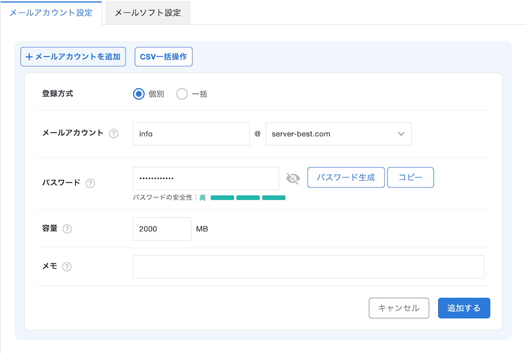Toggle password visibility eye icon
Image resolution: width=526 pixels, height=354 pixels.
[293, 178]
